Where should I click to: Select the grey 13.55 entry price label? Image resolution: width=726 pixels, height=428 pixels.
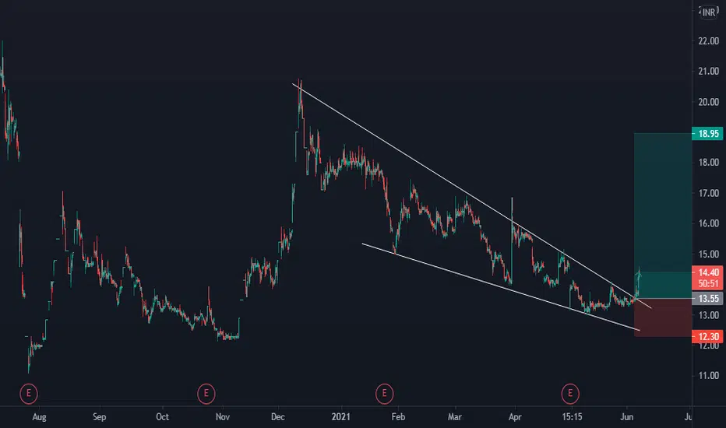point(707,299)
